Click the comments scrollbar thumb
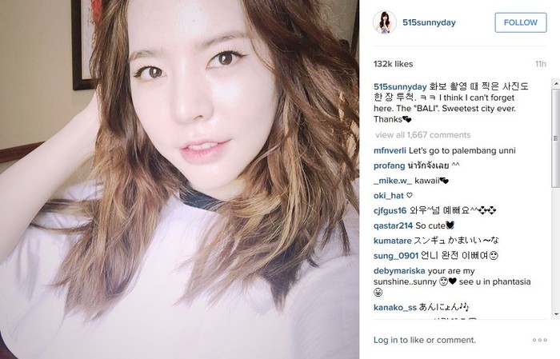Viewport: 560px width, 359px height. click(556, 138)
